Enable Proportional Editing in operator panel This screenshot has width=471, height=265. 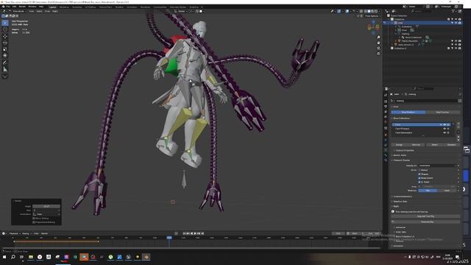[34, 222]
